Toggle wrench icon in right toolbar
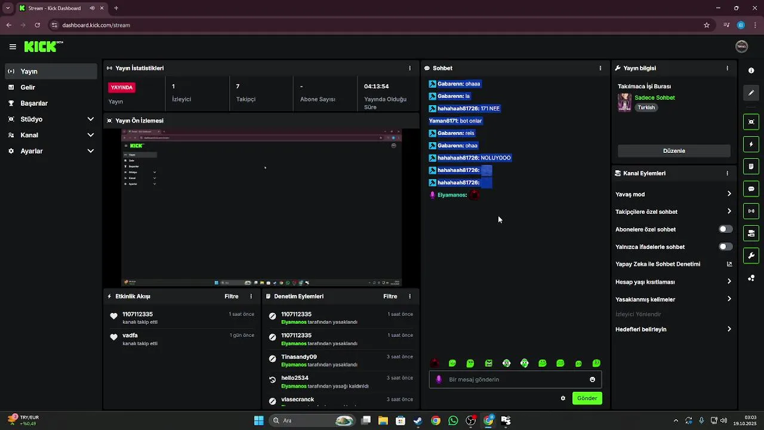The image size is (764, 430). [x=751, y=256]
